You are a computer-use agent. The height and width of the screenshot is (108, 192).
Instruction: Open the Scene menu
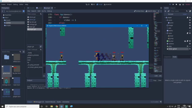coord(3,4)
